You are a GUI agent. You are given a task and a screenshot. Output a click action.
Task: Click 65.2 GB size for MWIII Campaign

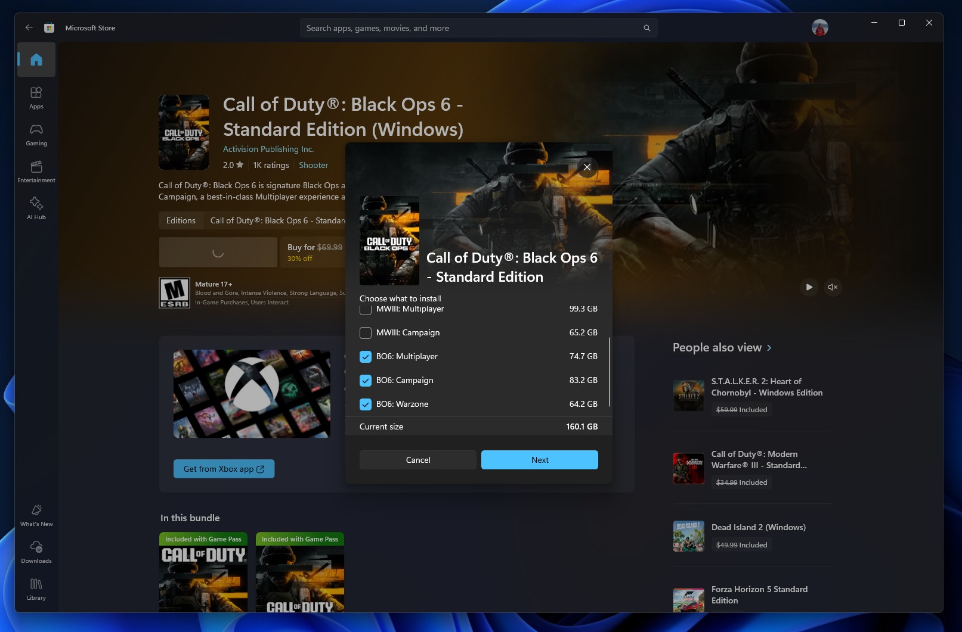[583, 332]
